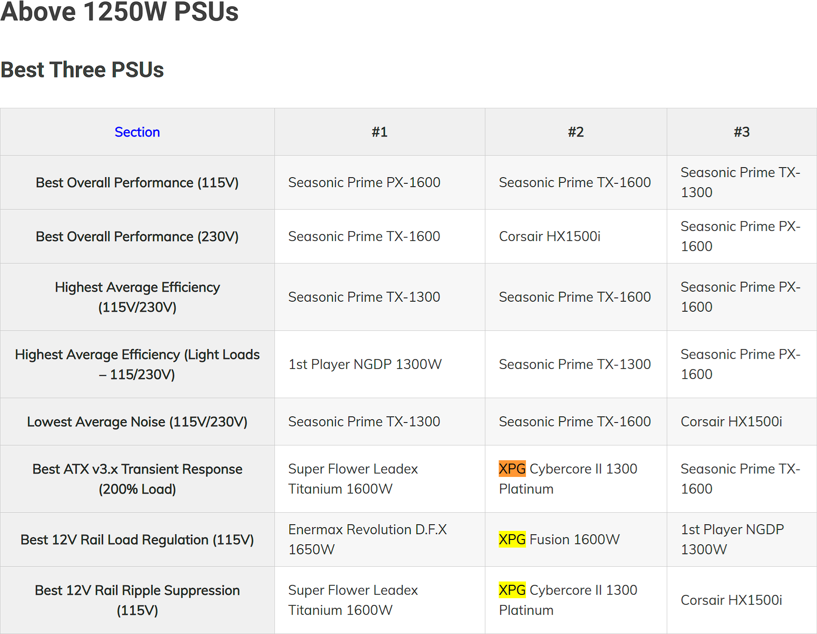The image size is (817, 634).
Task: Click Lowest Average Noise (115V/230V) label
Action: (137, 422)
